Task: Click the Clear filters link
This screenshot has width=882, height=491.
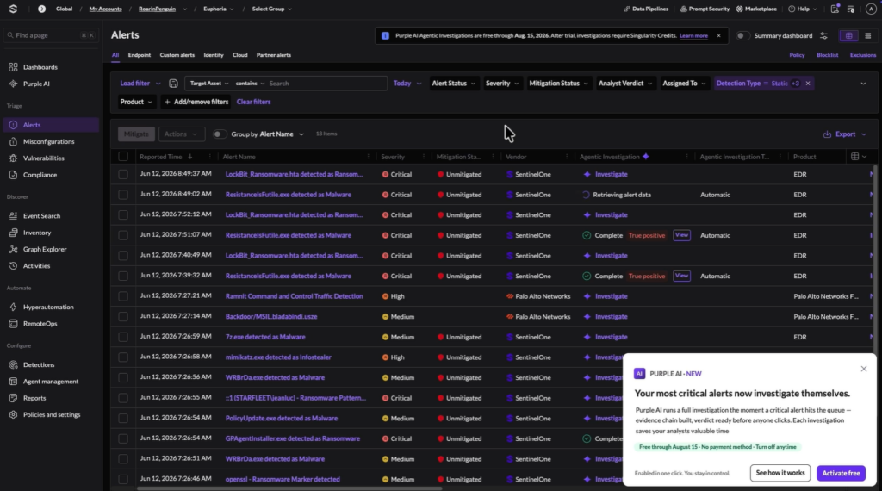Action: [x=254, y=102]
